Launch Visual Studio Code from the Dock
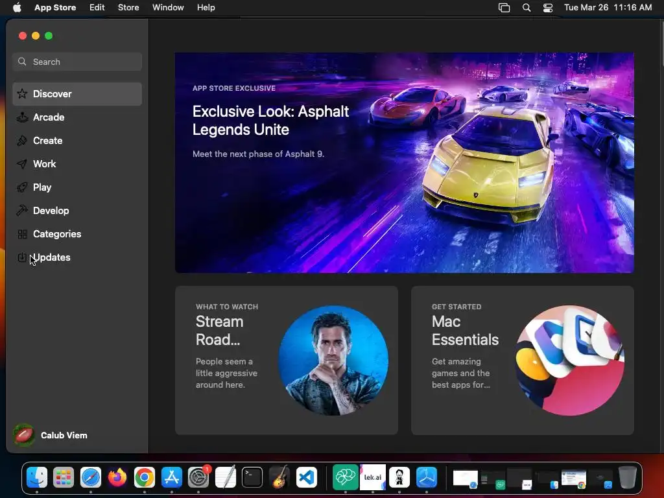 point(306,477)
